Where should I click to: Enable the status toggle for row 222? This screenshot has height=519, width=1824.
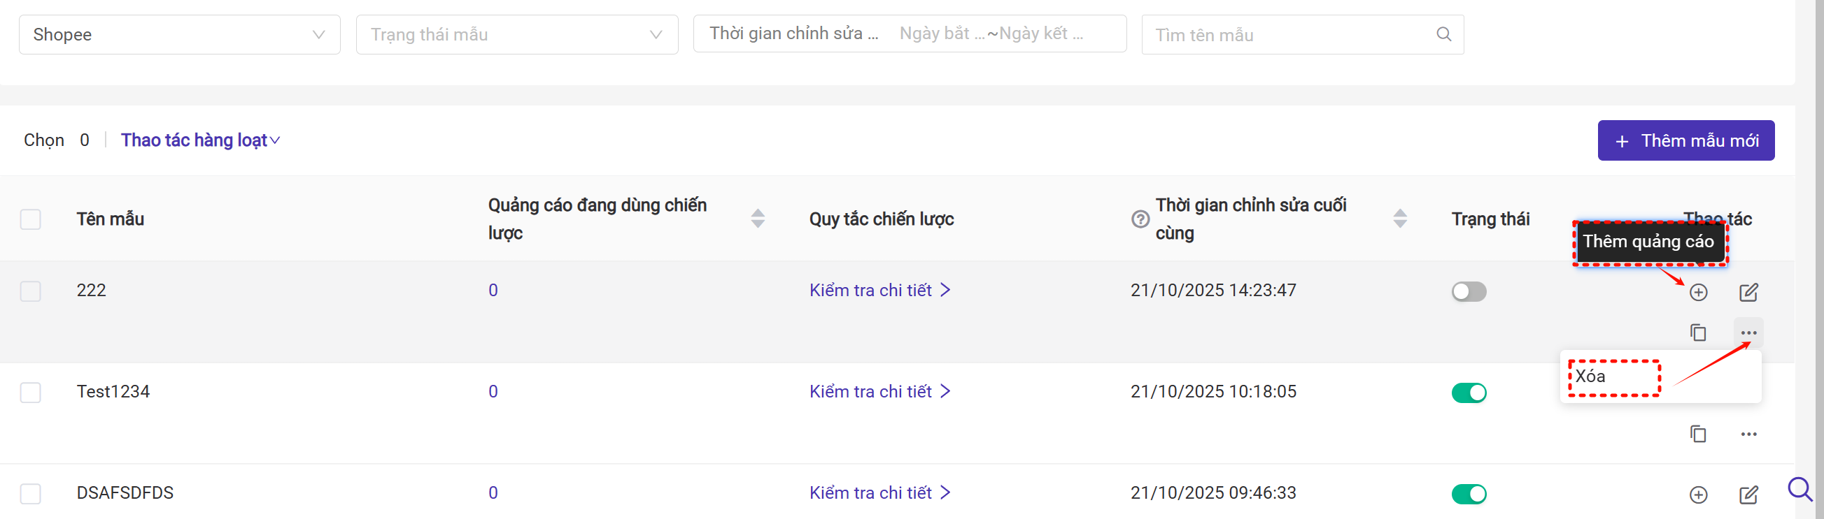(x=1469, y=291)
